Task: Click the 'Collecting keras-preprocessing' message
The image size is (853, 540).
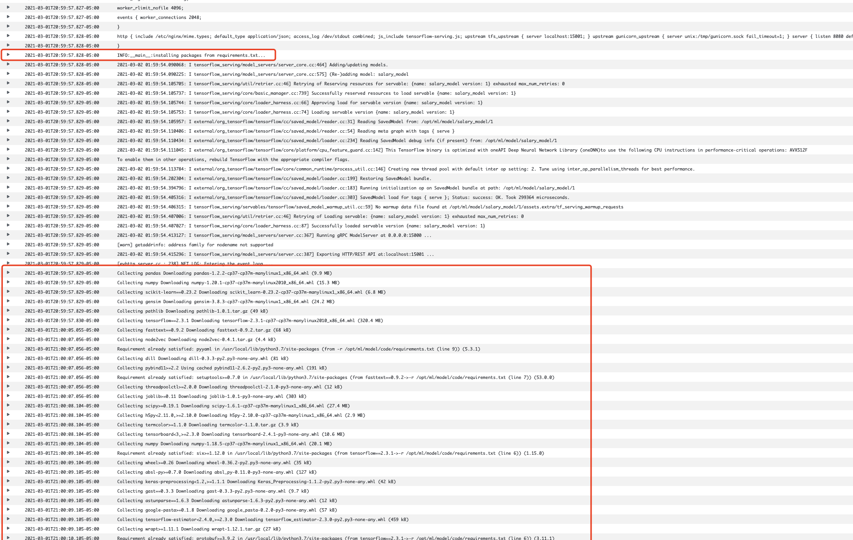Action: click(x=257, y=482)
